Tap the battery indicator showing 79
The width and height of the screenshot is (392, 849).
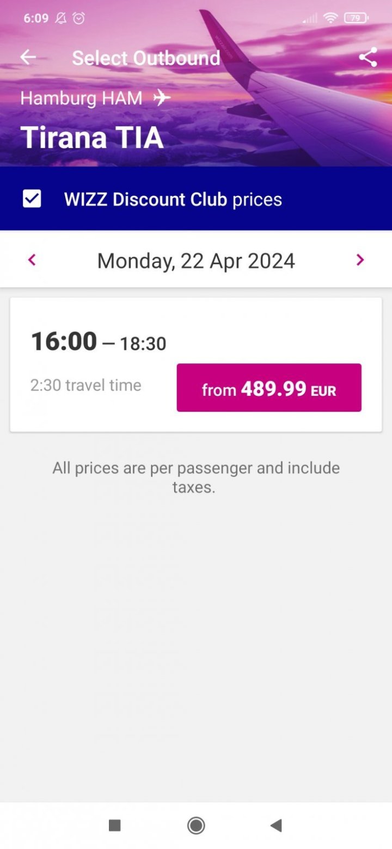[356, 18]
